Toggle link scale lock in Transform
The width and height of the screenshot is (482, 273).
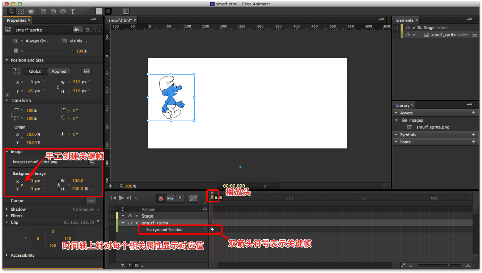[12, 114]
